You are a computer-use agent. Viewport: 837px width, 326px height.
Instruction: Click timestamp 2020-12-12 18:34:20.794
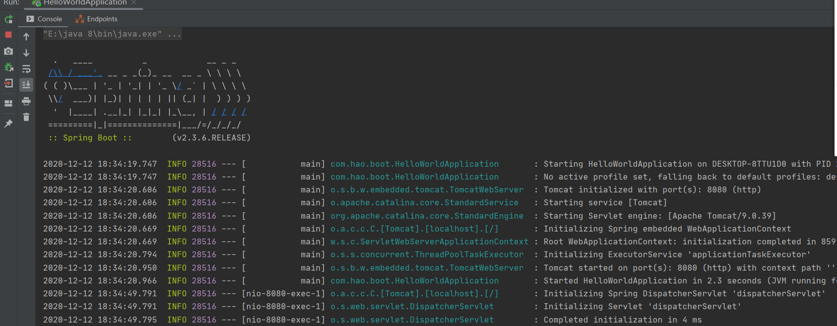(x=100, y=254)
